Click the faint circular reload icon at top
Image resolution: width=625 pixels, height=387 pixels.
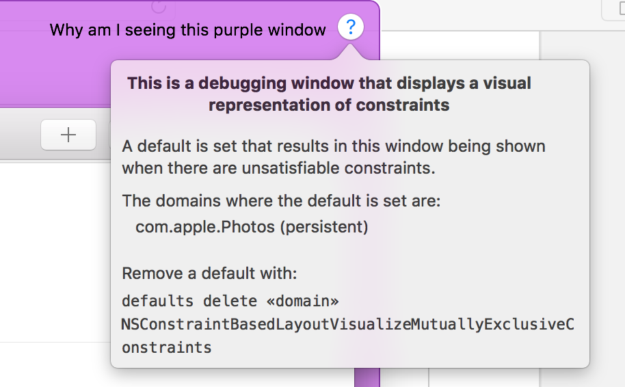pyautogui.click(x=159, y=6)
